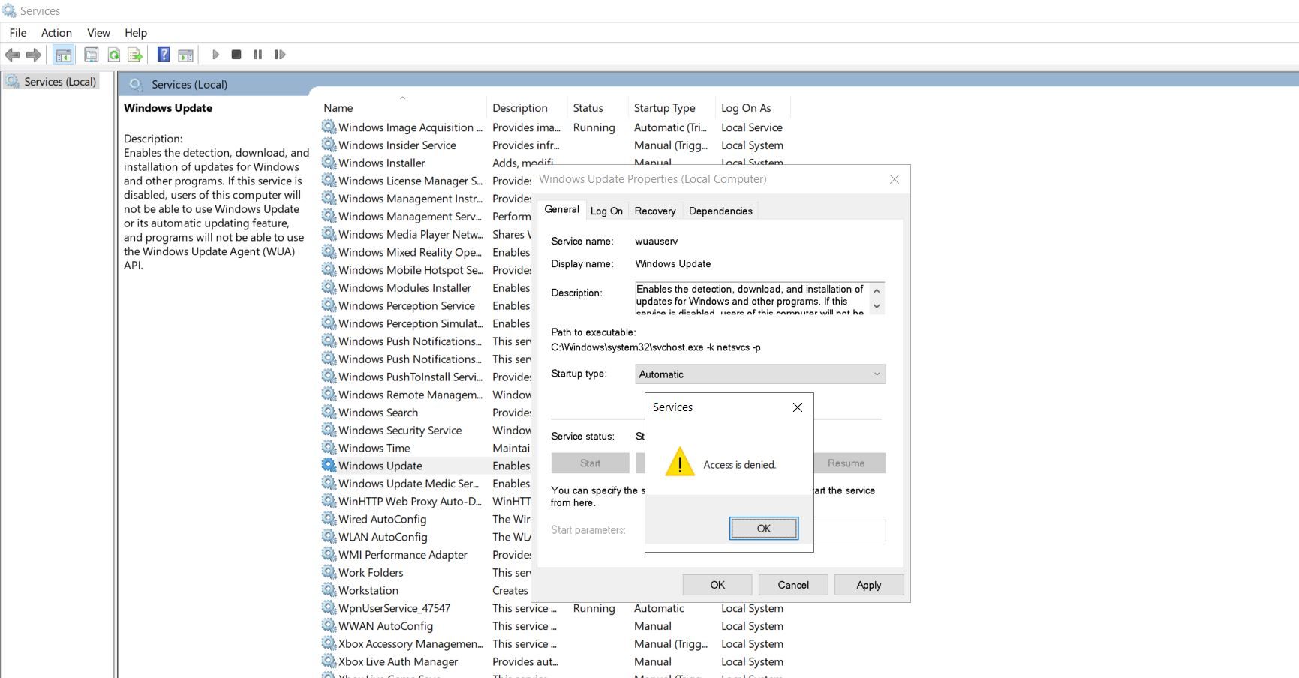Open the Action menu
This screenshot has height=678, width=1299.
56,33
